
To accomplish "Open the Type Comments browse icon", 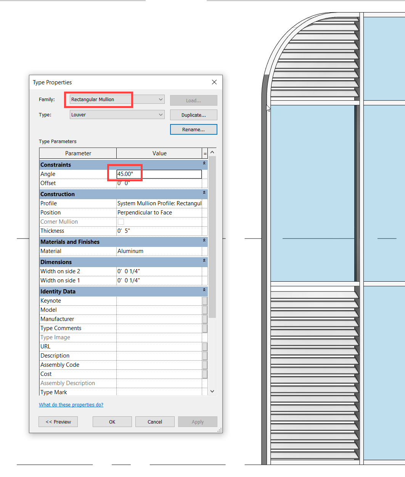I will (x=205, y=328).
